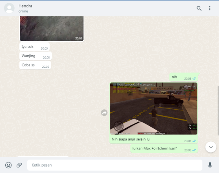Click read ticks on 'nih' message

click(x=194, y=78)
